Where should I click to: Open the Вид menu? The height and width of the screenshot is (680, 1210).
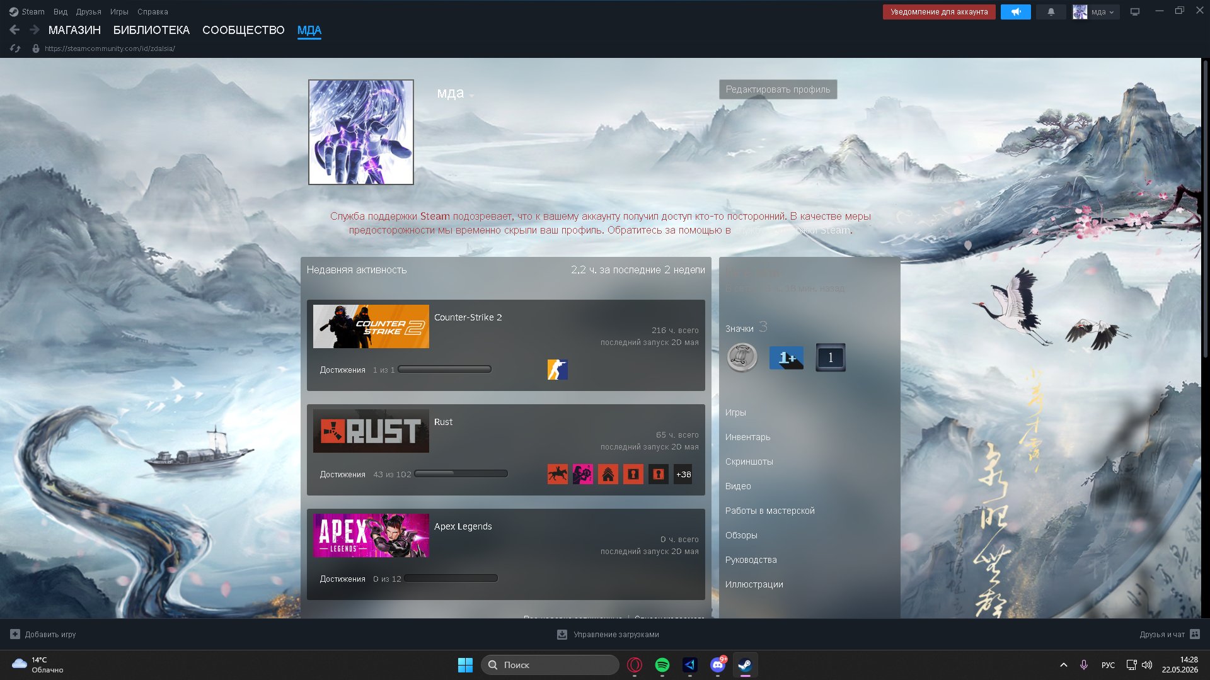(60, 12)
